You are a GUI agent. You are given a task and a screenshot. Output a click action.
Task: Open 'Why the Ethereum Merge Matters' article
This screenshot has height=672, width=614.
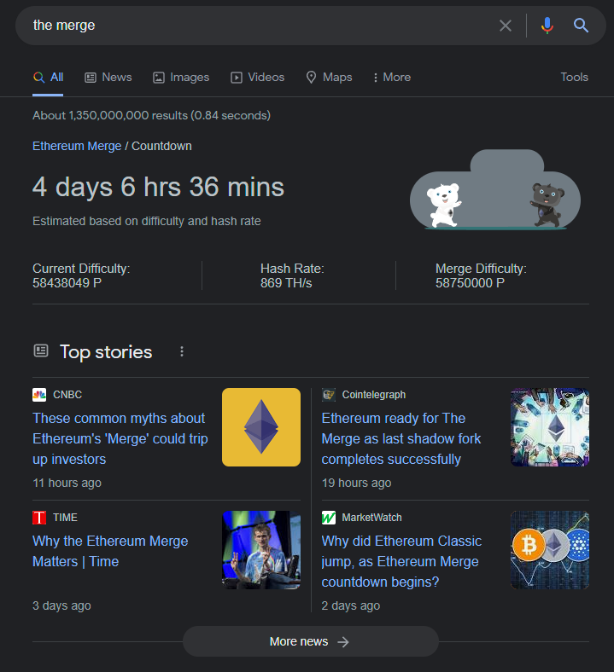tap(110, 552)
